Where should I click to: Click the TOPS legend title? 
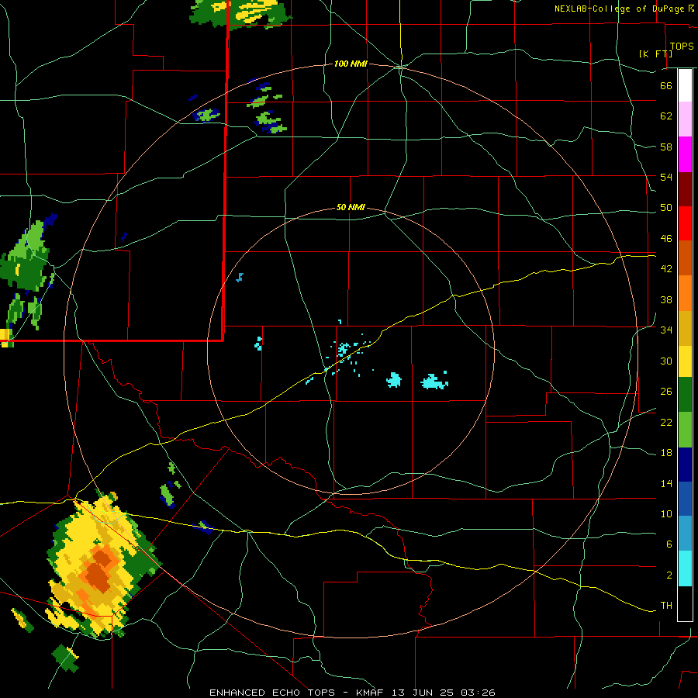click(x=682, y=47)
